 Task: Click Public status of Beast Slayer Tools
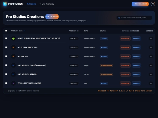click(x=104, y=38)
